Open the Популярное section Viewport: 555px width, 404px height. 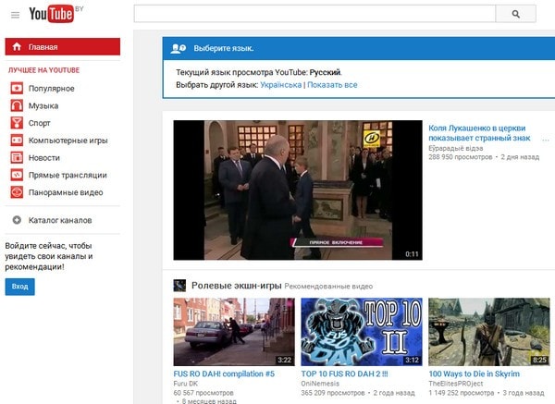coord(51,89)
